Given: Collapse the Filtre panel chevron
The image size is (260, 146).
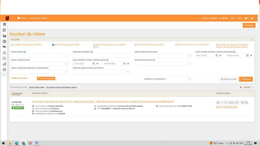Looking at the screenshot, I should pos(252,40).
